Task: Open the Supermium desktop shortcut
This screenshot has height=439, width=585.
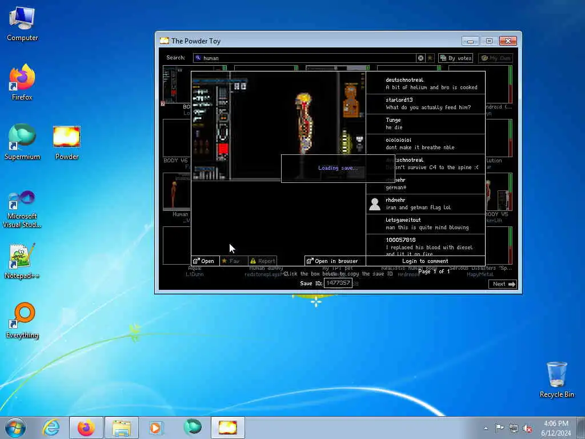Action: click(x=22, y=142)
